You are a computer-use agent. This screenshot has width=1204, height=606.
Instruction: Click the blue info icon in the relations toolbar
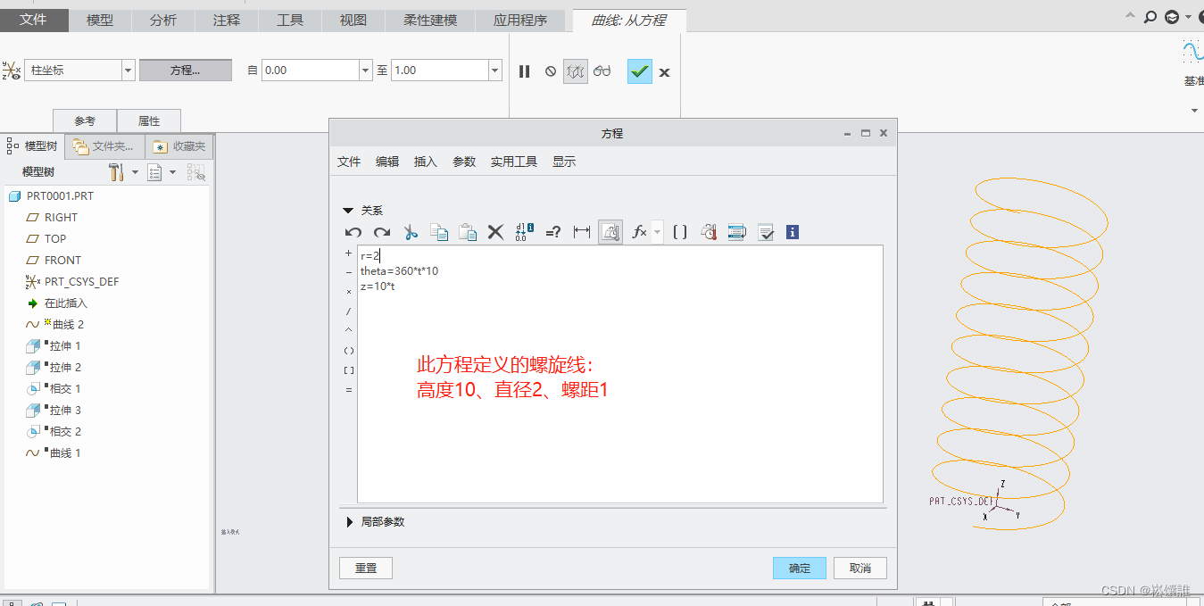pyautogui.click(x=792, y=232)
